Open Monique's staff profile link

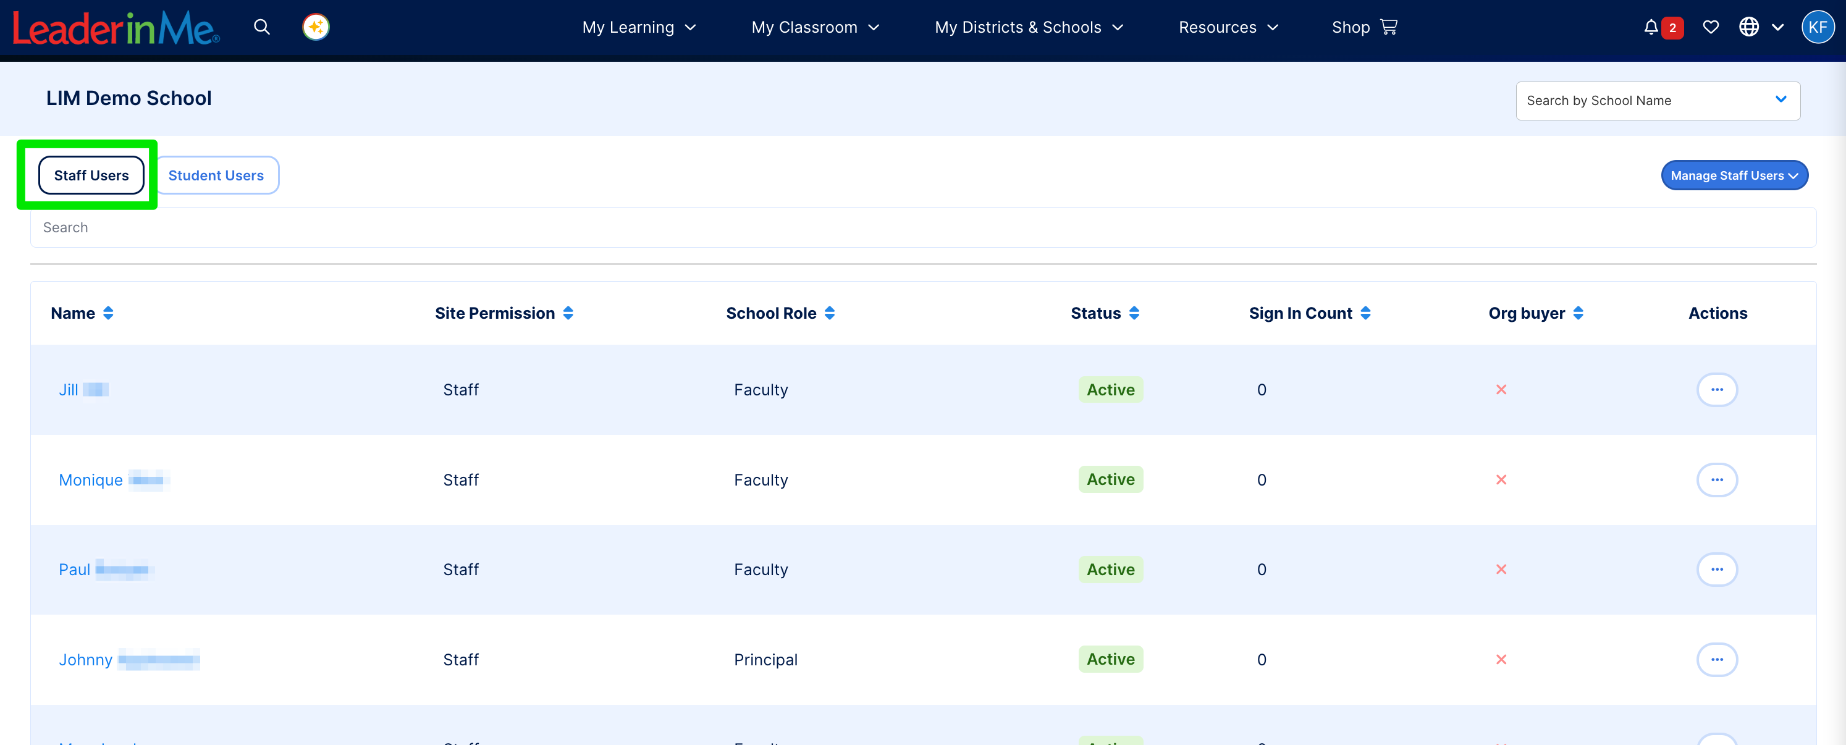113,480
